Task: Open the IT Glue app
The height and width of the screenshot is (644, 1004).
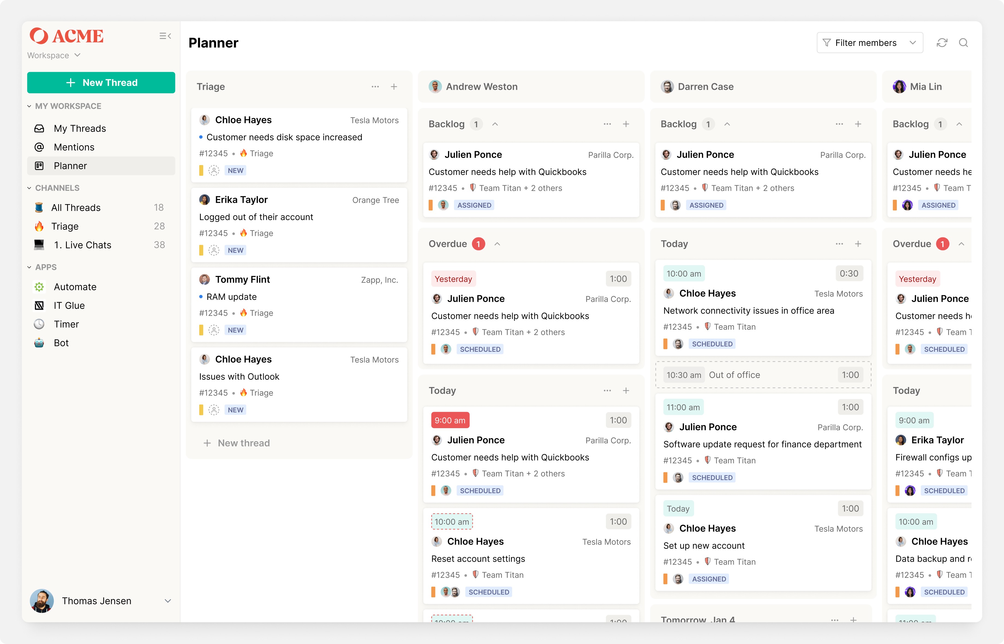Action: (69, 306)
